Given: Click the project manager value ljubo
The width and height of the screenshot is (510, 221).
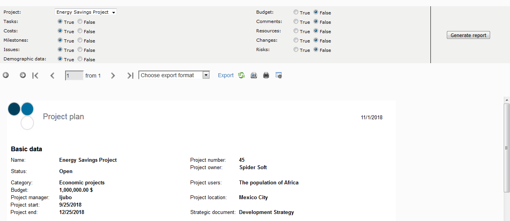Looking at the screenshot, I should [66, 197].
